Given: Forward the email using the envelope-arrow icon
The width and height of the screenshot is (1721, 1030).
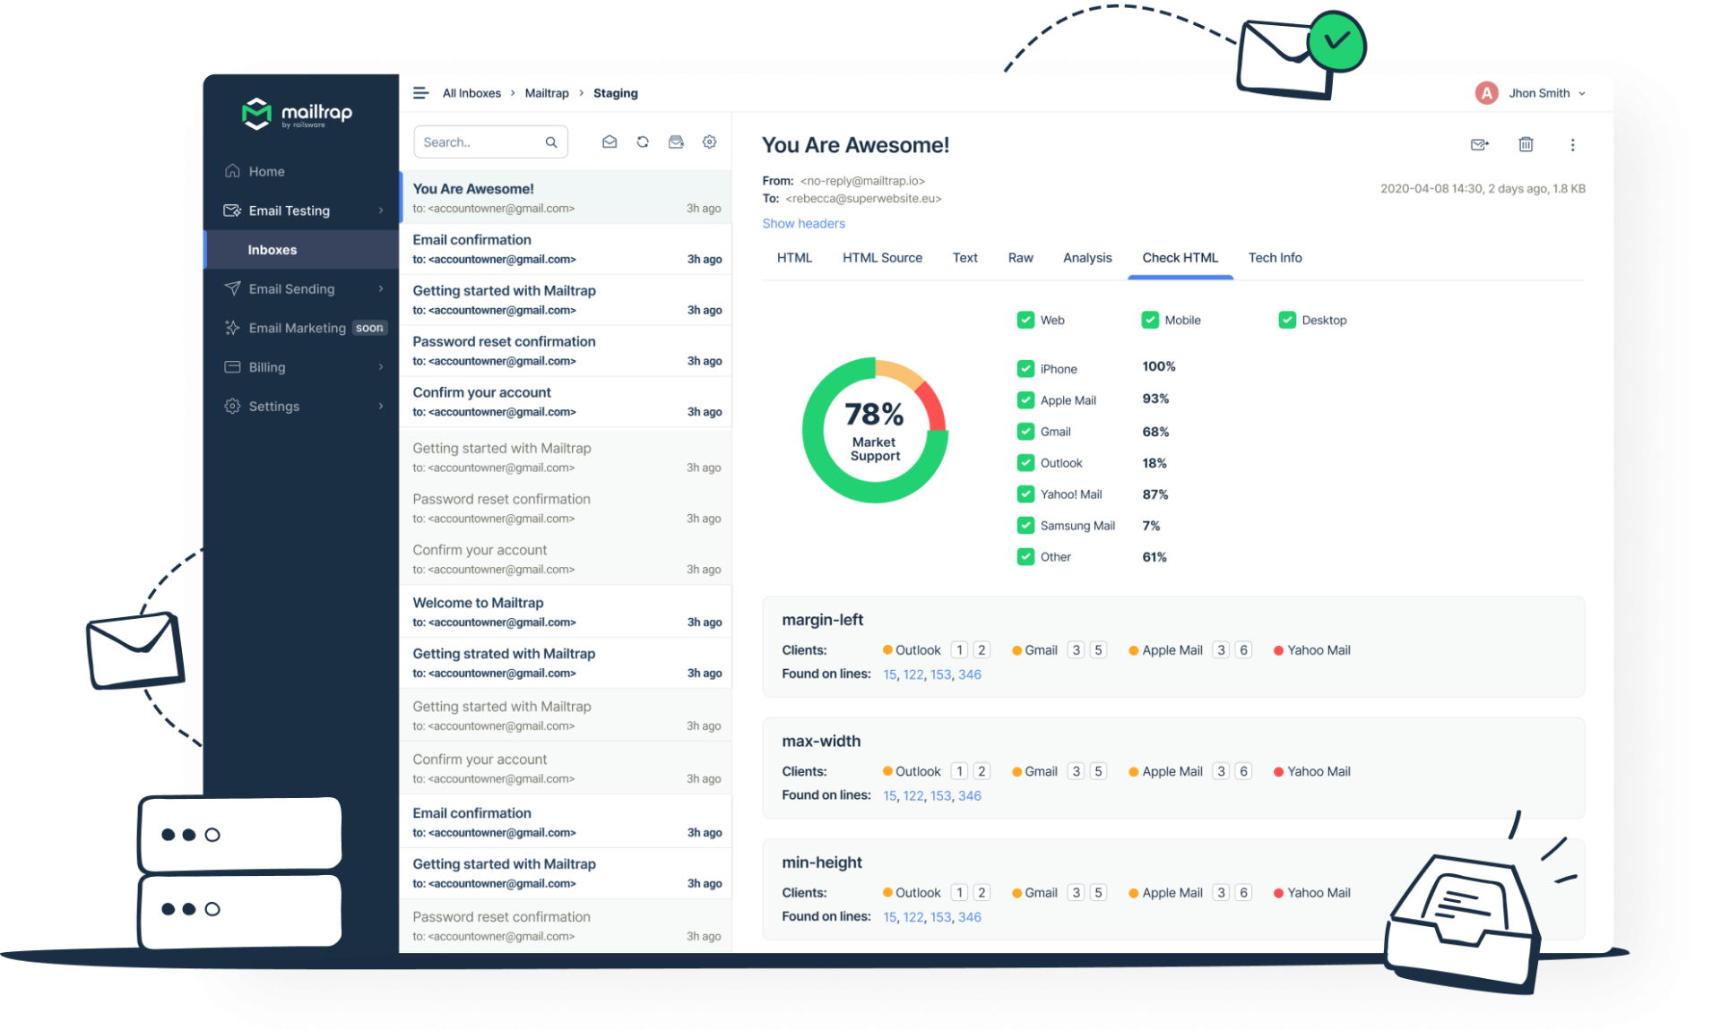Looking at the screenshot, I should (1479, 144).
